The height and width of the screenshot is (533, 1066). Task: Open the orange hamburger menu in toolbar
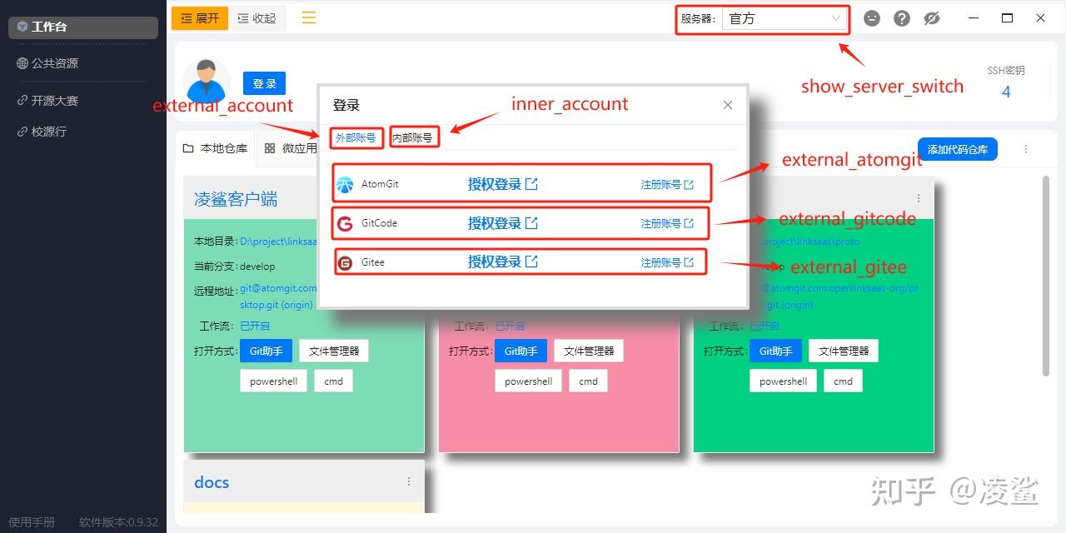(308, 17)
